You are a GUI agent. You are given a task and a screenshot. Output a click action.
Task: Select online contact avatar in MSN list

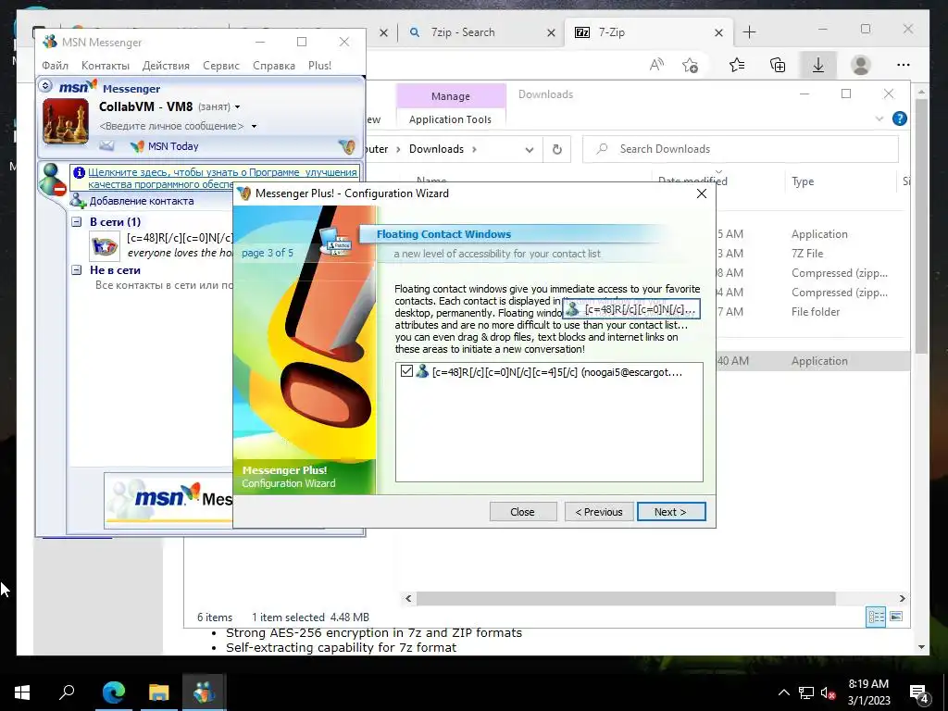105,246
